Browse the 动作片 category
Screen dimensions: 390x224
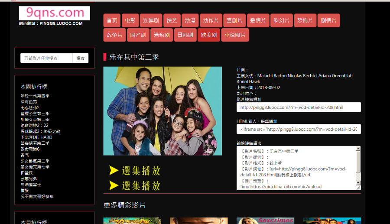click(211, 20)
